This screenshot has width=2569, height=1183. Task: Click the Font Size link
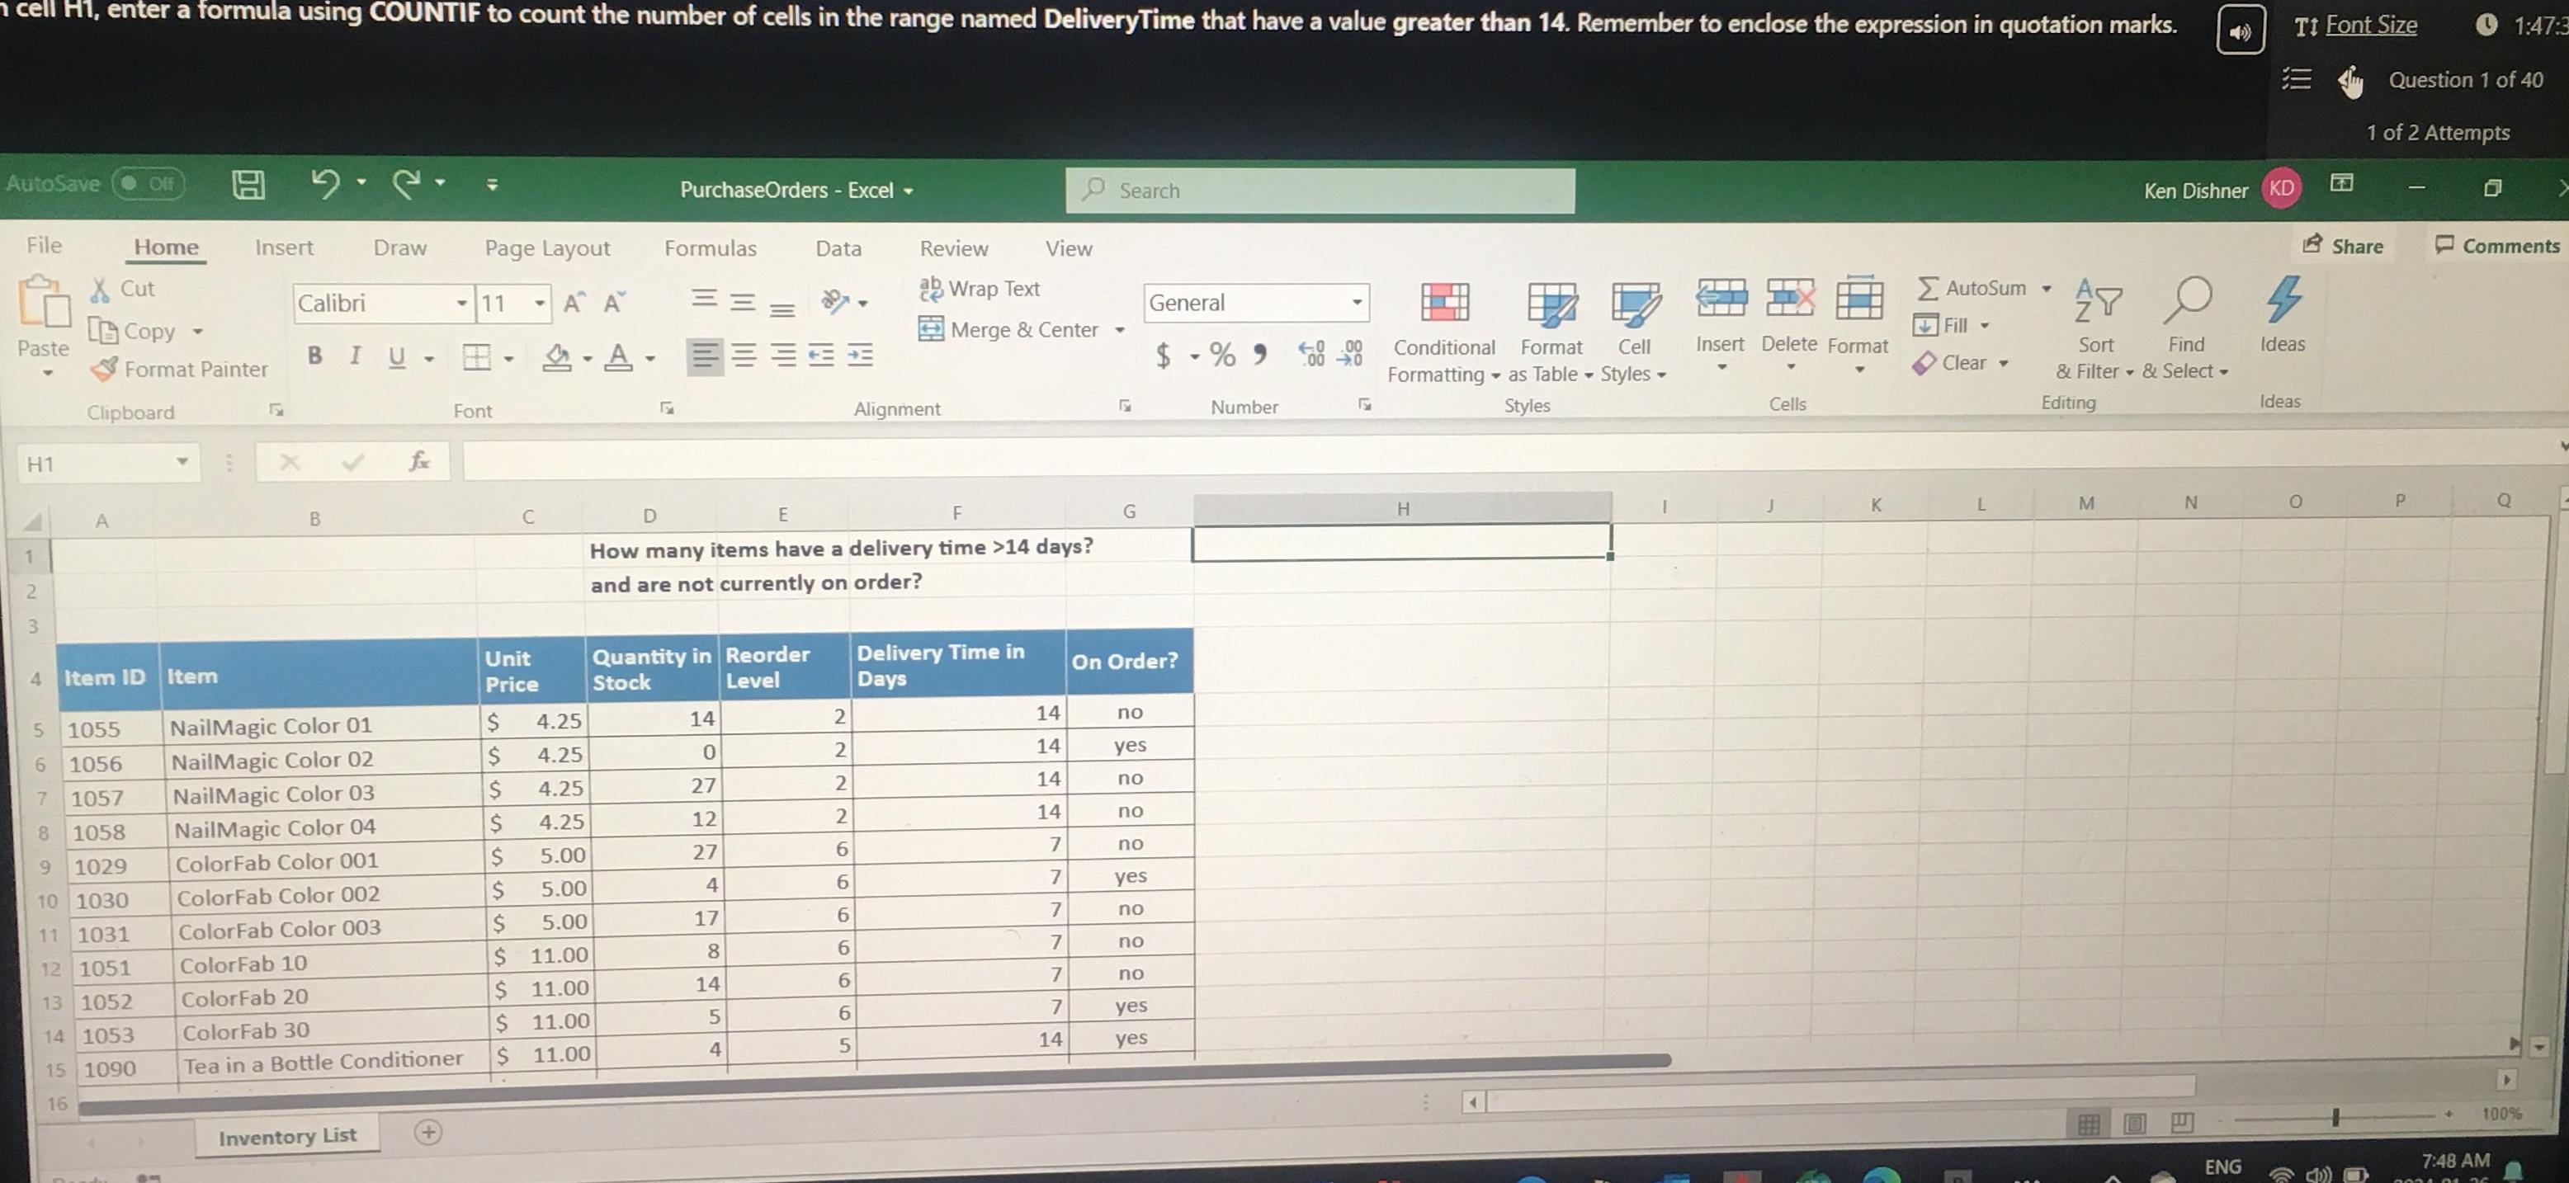coord(2371,25)
